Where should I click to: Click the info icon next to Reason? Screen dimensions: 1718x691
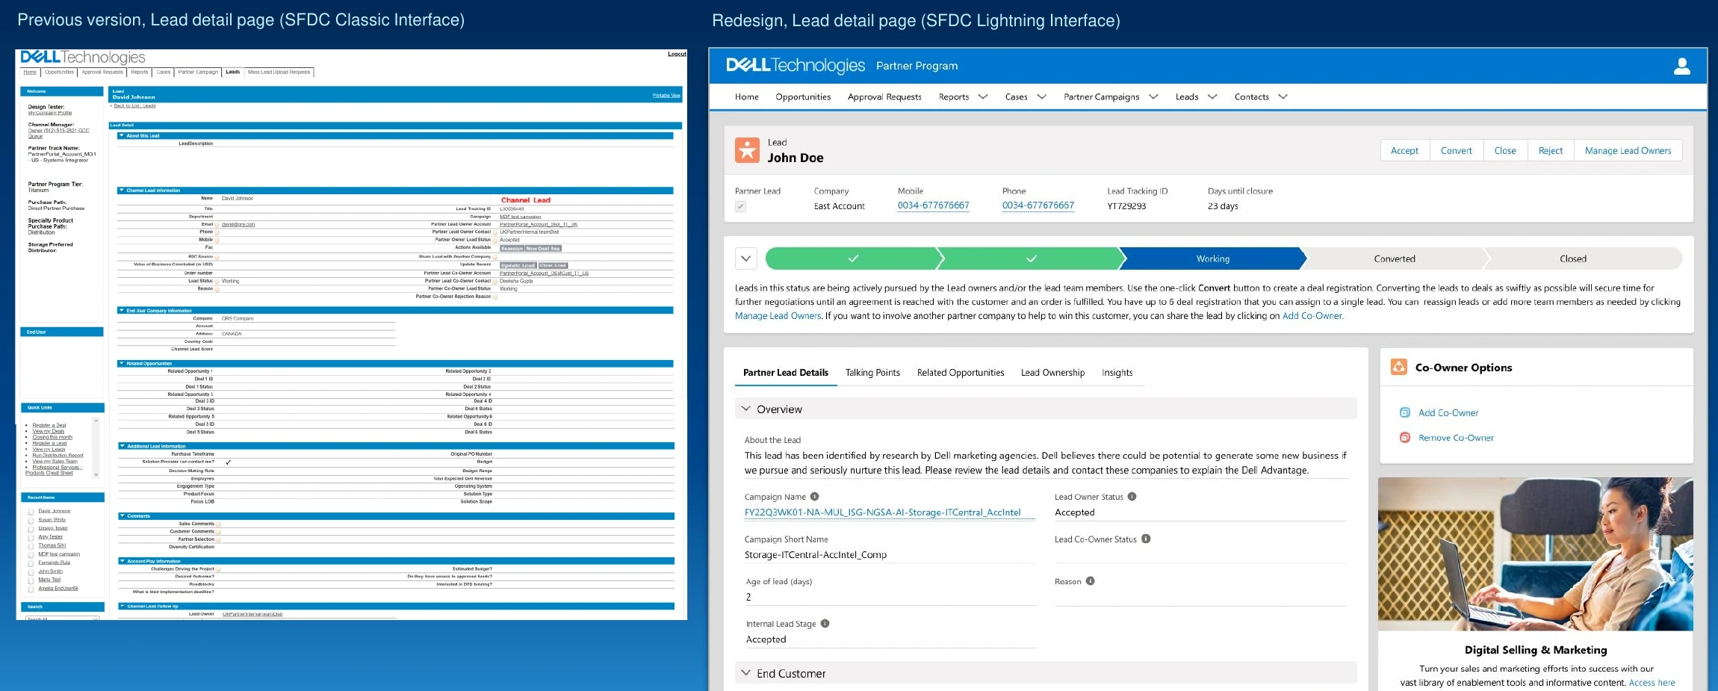tap(1090, 581)
